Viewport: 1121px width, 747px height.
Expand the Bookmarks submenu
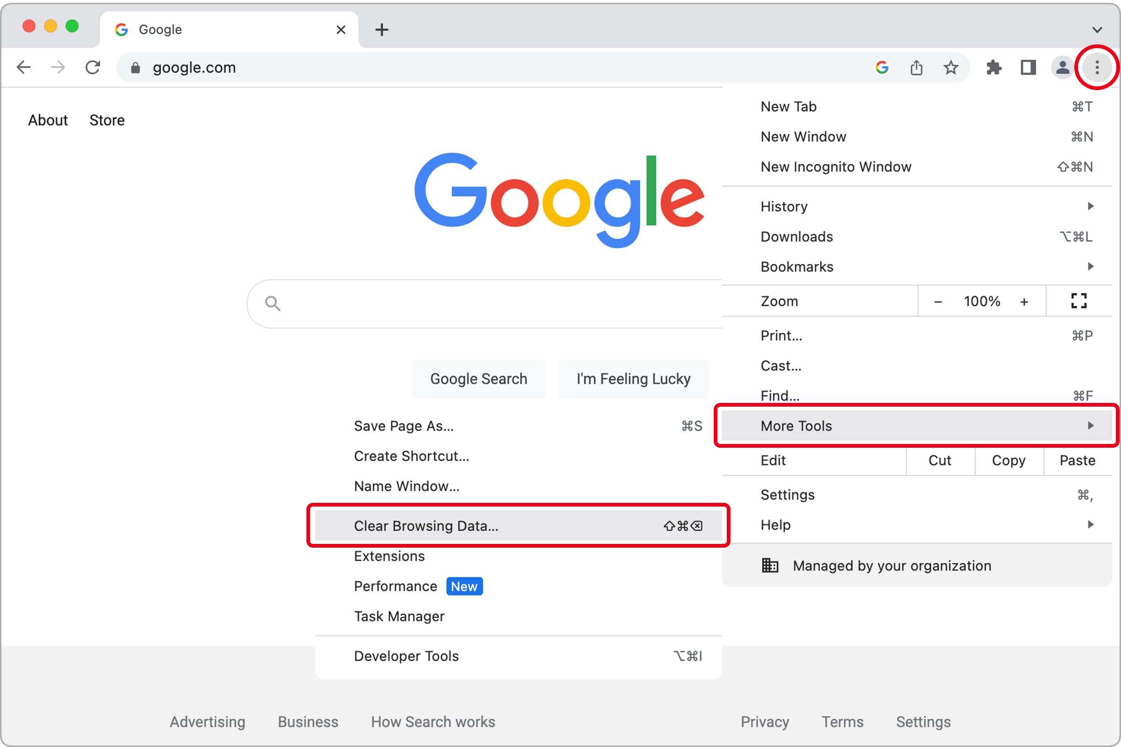797,266
